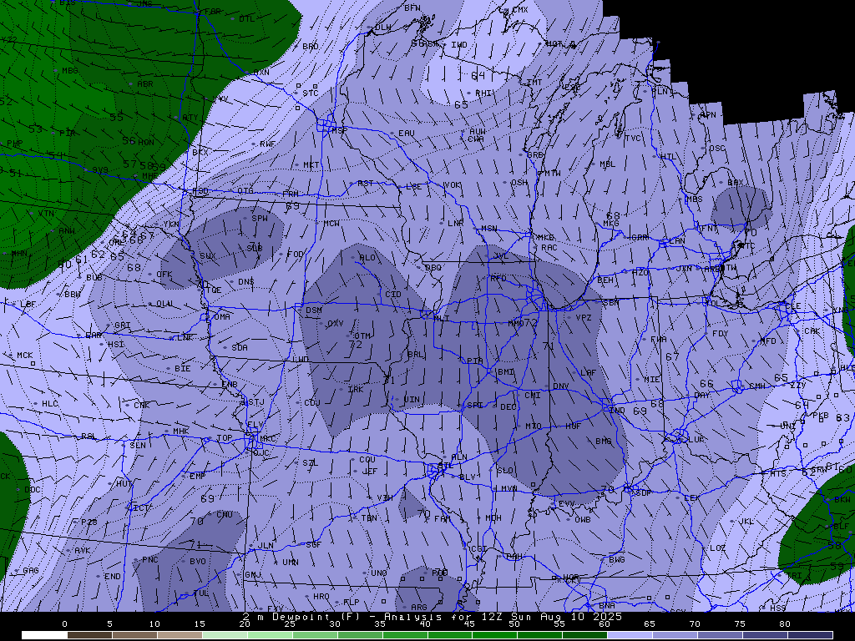Select the IND station label
This screenshot has width=855, height=641.
(617, 410)
